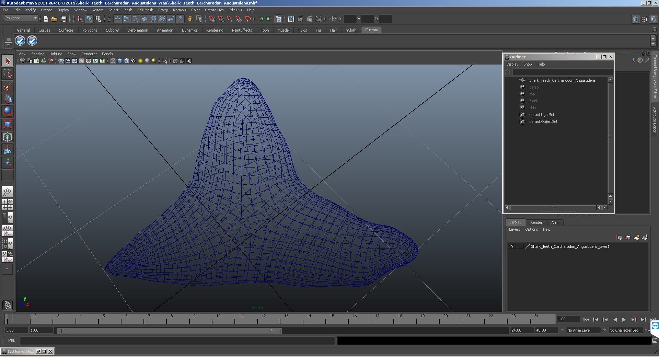This screenshot has height=357, width=659.
Task: Click the play forward button
Action: click(x=624, y=320)
